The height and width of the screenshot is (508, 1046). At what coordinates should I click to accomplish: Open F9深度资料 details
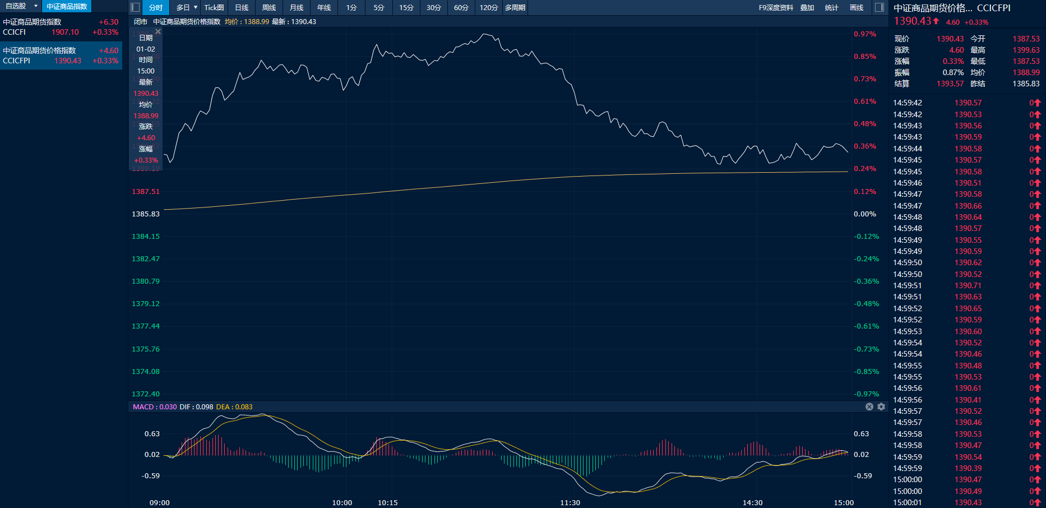[776, 7]
